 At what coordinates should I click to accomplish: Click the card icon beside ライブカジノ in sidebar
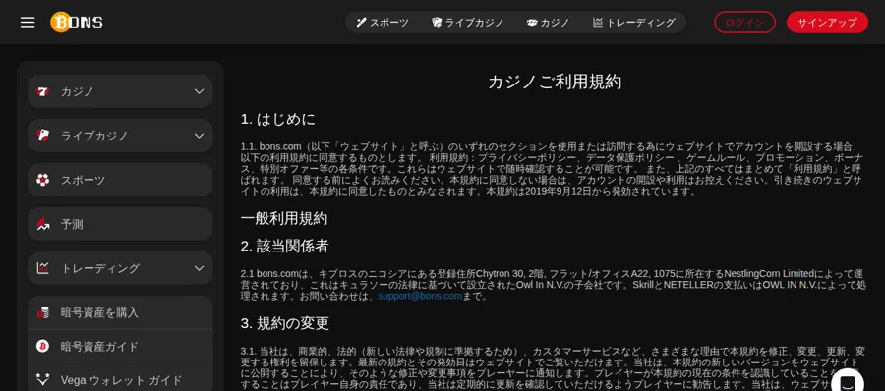(43, 136)
